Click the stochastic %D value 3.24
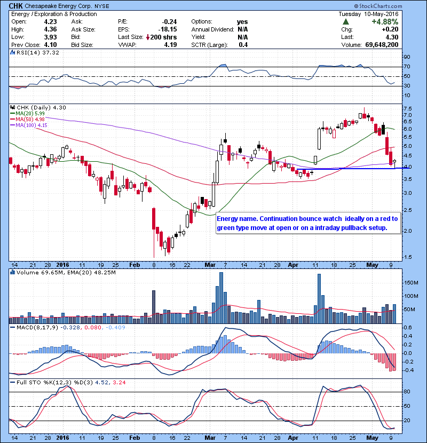The image size is (427, 443). point(119,382)
